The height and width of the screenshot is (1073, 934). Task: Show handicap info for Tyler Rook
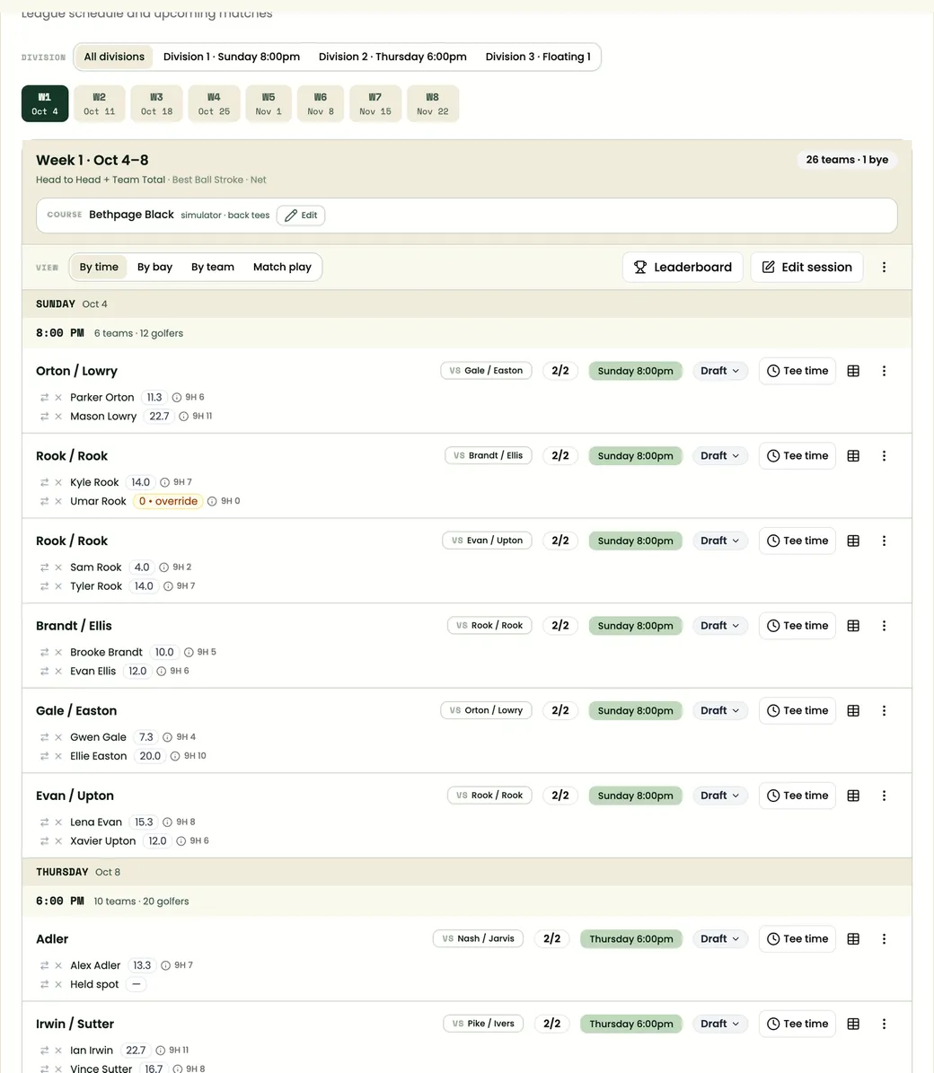[168, 586]
